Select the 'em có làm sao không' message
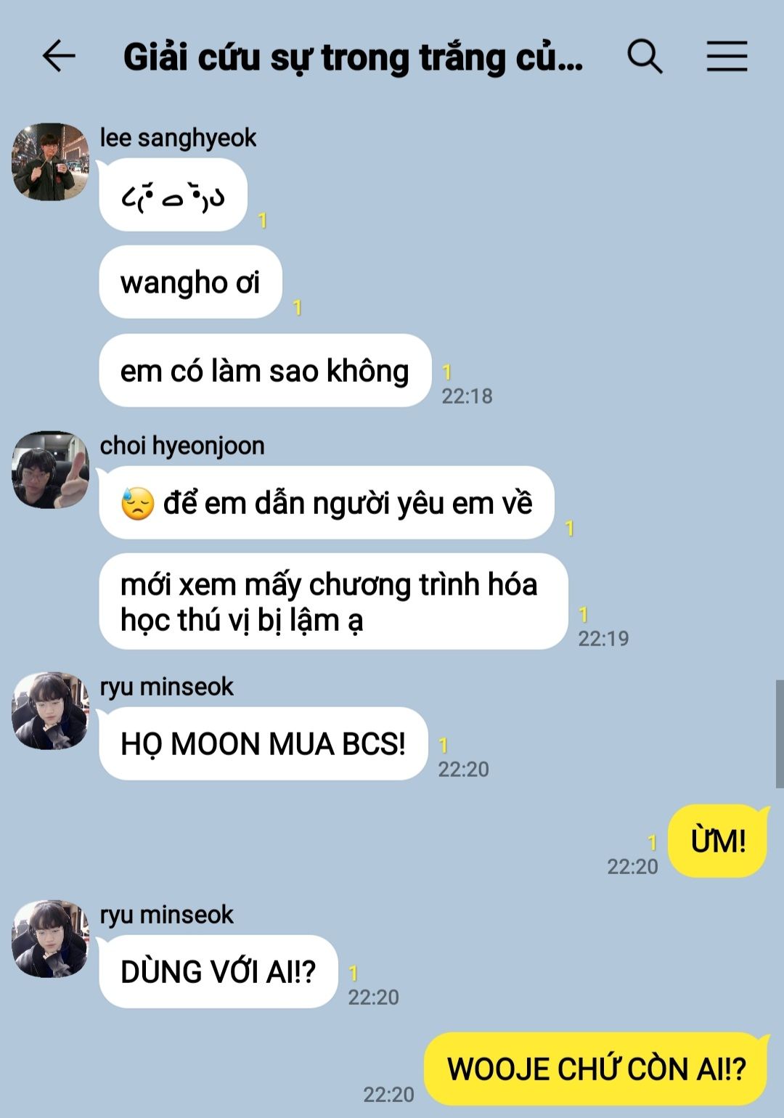Screen dimensions: 784x1118 point(265,370)
